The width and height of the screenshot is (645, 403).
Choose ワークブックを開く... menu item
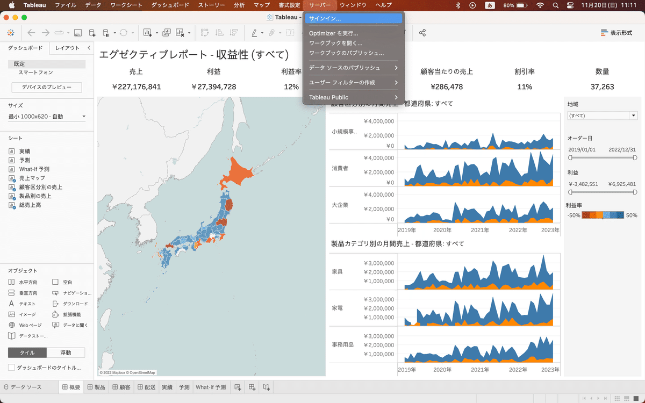tap(353, 43)
